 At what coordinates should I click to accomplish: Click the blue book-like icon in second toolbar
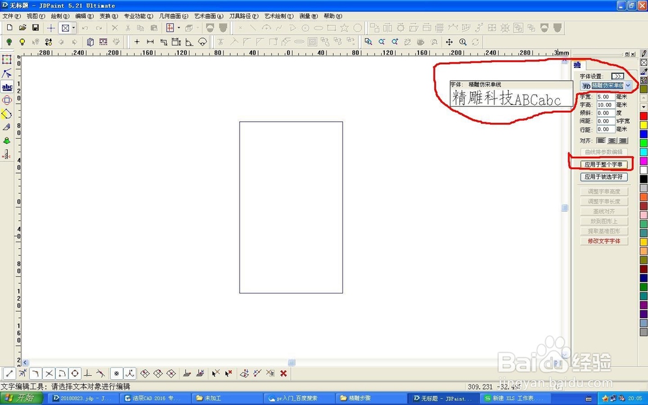point(91,41)
